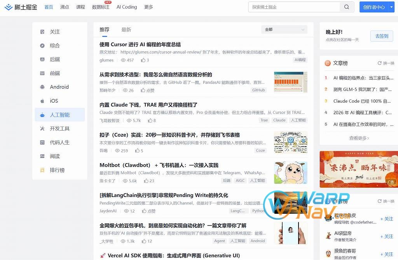The image size is (398, 260).
Task: Follow the author 摸鱼的春哥
Action: tap(386, 254)
